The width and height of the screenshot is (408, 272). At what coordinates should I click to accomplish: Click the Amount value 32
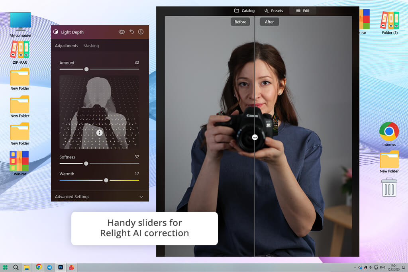[x=137, y=63]
